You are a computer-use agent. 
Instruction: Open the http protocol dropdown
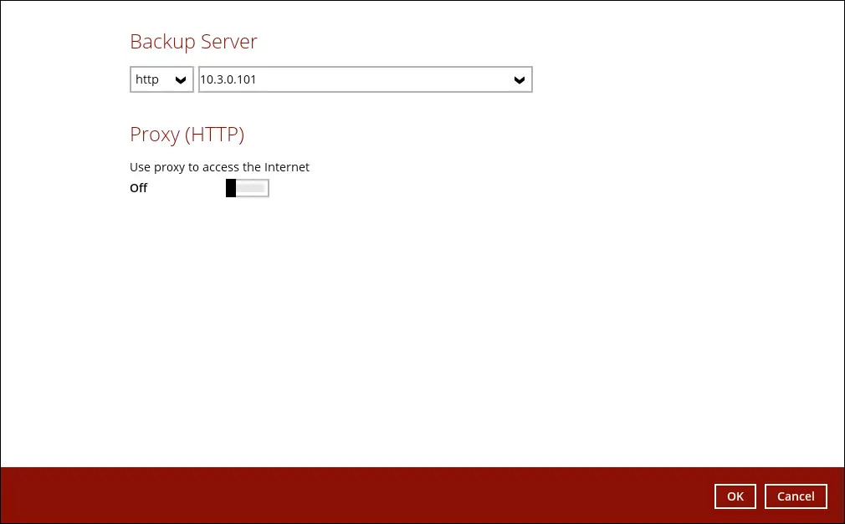click(x=161, y=79)
